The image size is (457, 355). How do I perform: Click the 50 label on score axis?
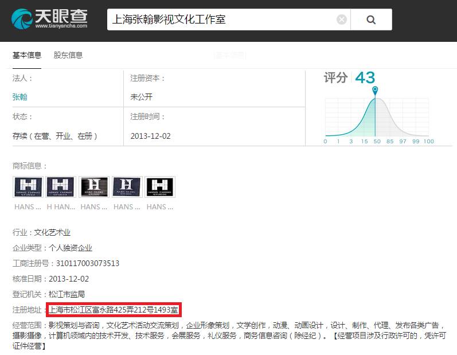pos(377,141)
